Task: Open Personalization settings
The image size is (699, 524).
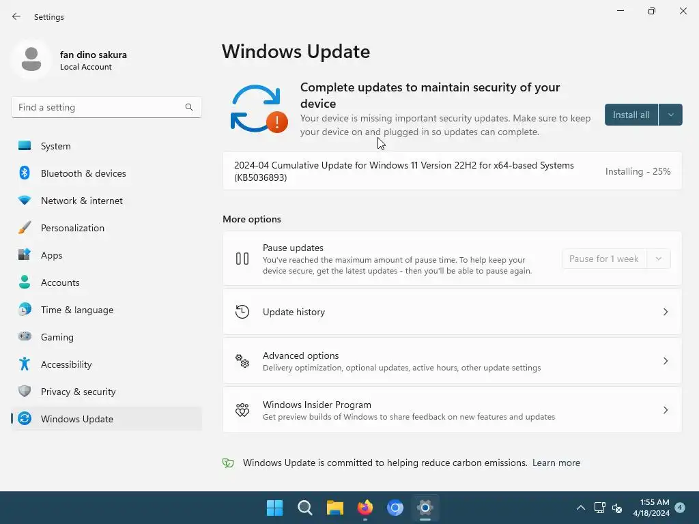Action: [x=106, y=228]
